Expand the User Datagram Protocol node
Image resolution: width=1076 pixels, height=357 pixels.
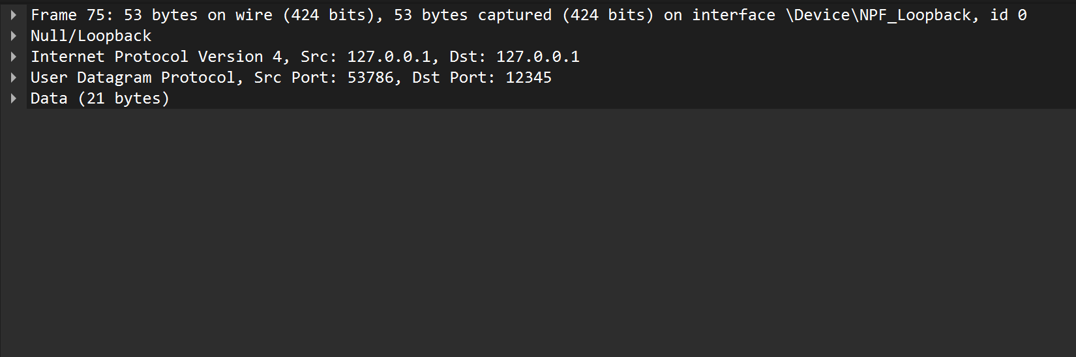click(13, 78)
